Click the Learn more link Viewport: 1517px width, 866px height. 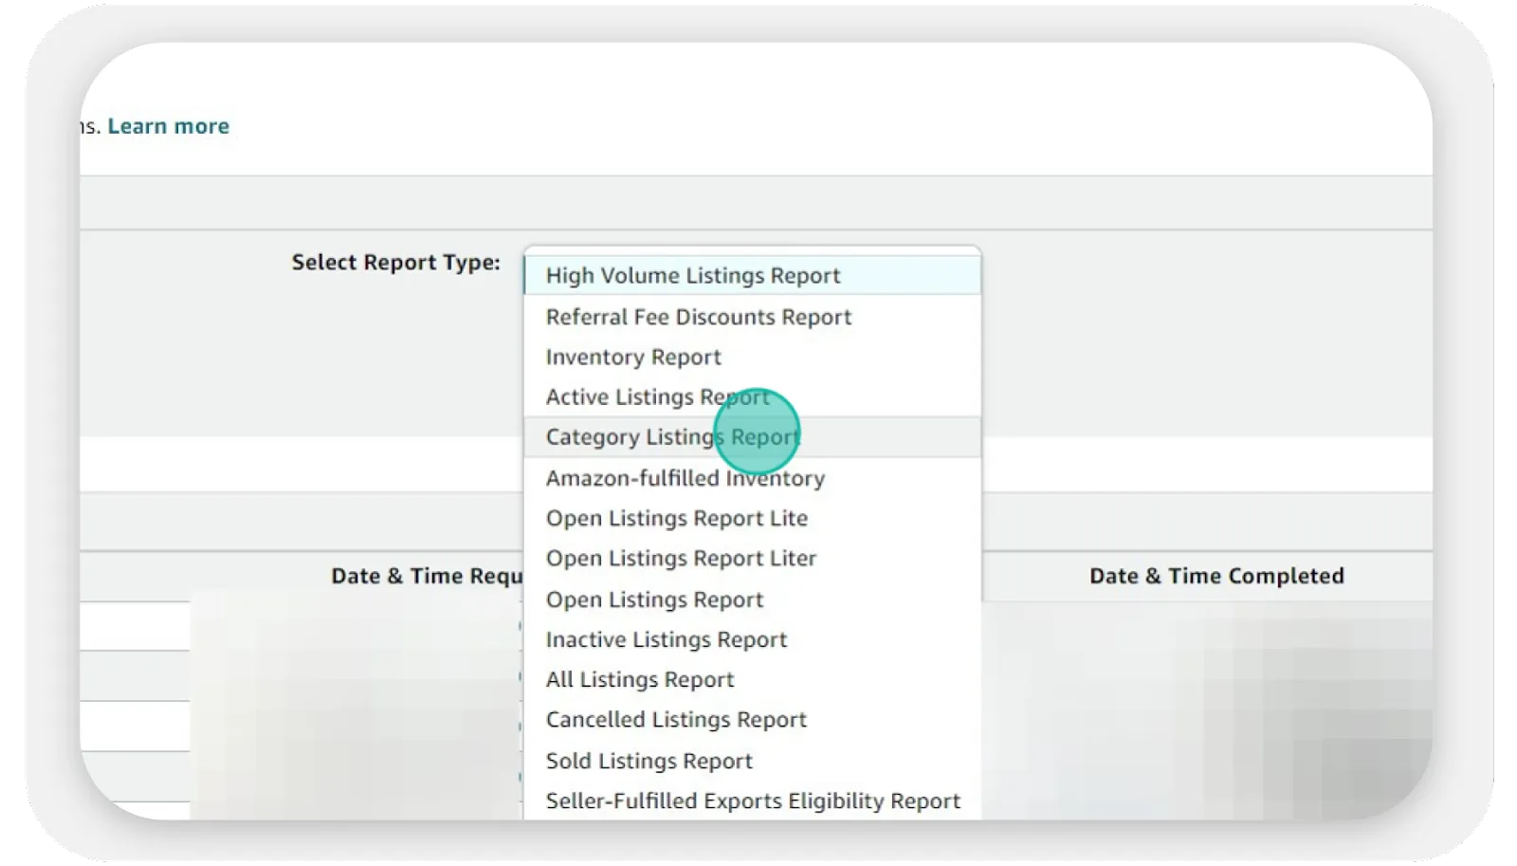168,125
